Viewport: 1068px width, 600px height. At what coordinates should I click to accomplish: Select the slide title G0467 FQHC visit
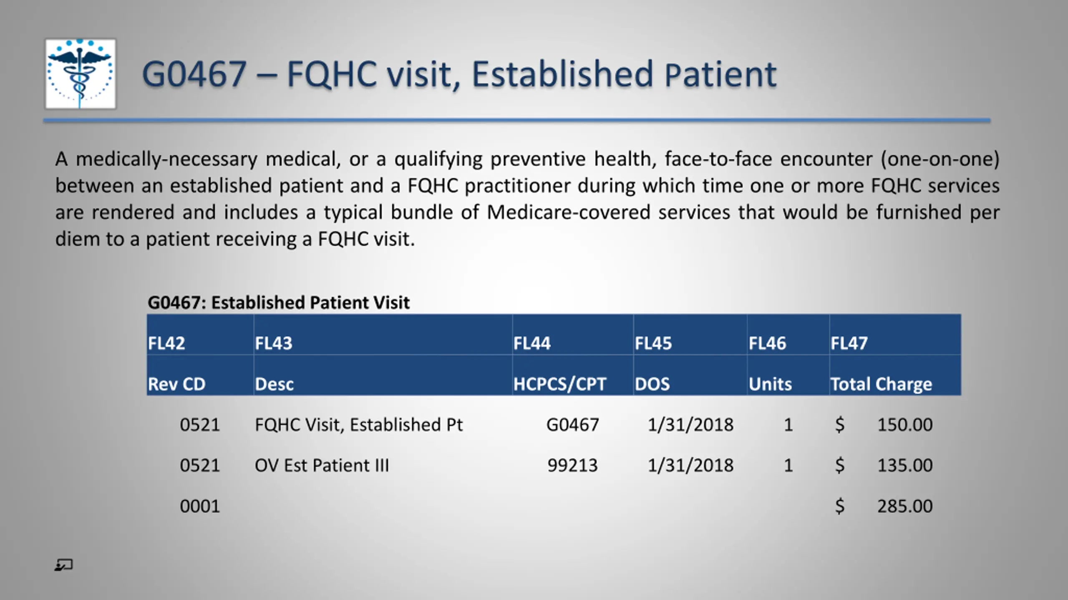[x=459, y=74]
